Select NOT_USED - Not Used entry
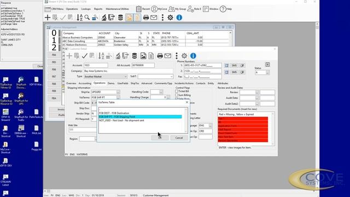The height and width of the screenshot is (197, 350). point(140,120)
